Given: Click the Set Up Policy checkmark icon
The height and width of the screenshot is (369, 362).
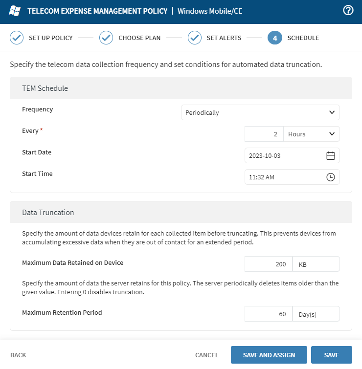Looking at the screenshot, I should [17, 38].
